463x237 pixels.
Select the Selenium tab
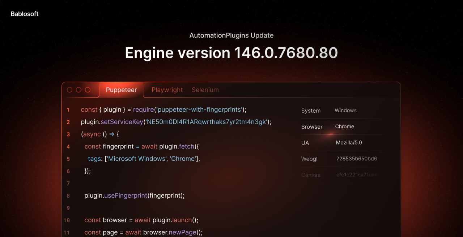[205, 90]
